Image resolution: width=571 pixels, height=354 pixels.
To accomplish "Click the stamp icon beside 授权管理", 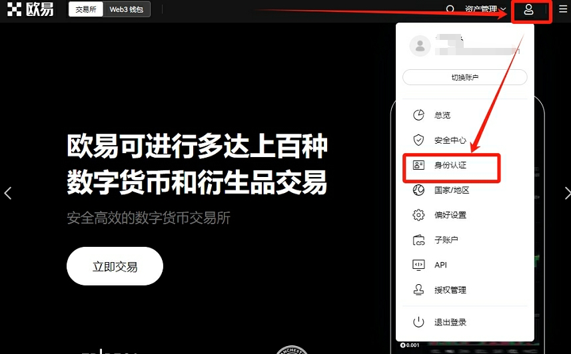I will click(x=418, y=290).
